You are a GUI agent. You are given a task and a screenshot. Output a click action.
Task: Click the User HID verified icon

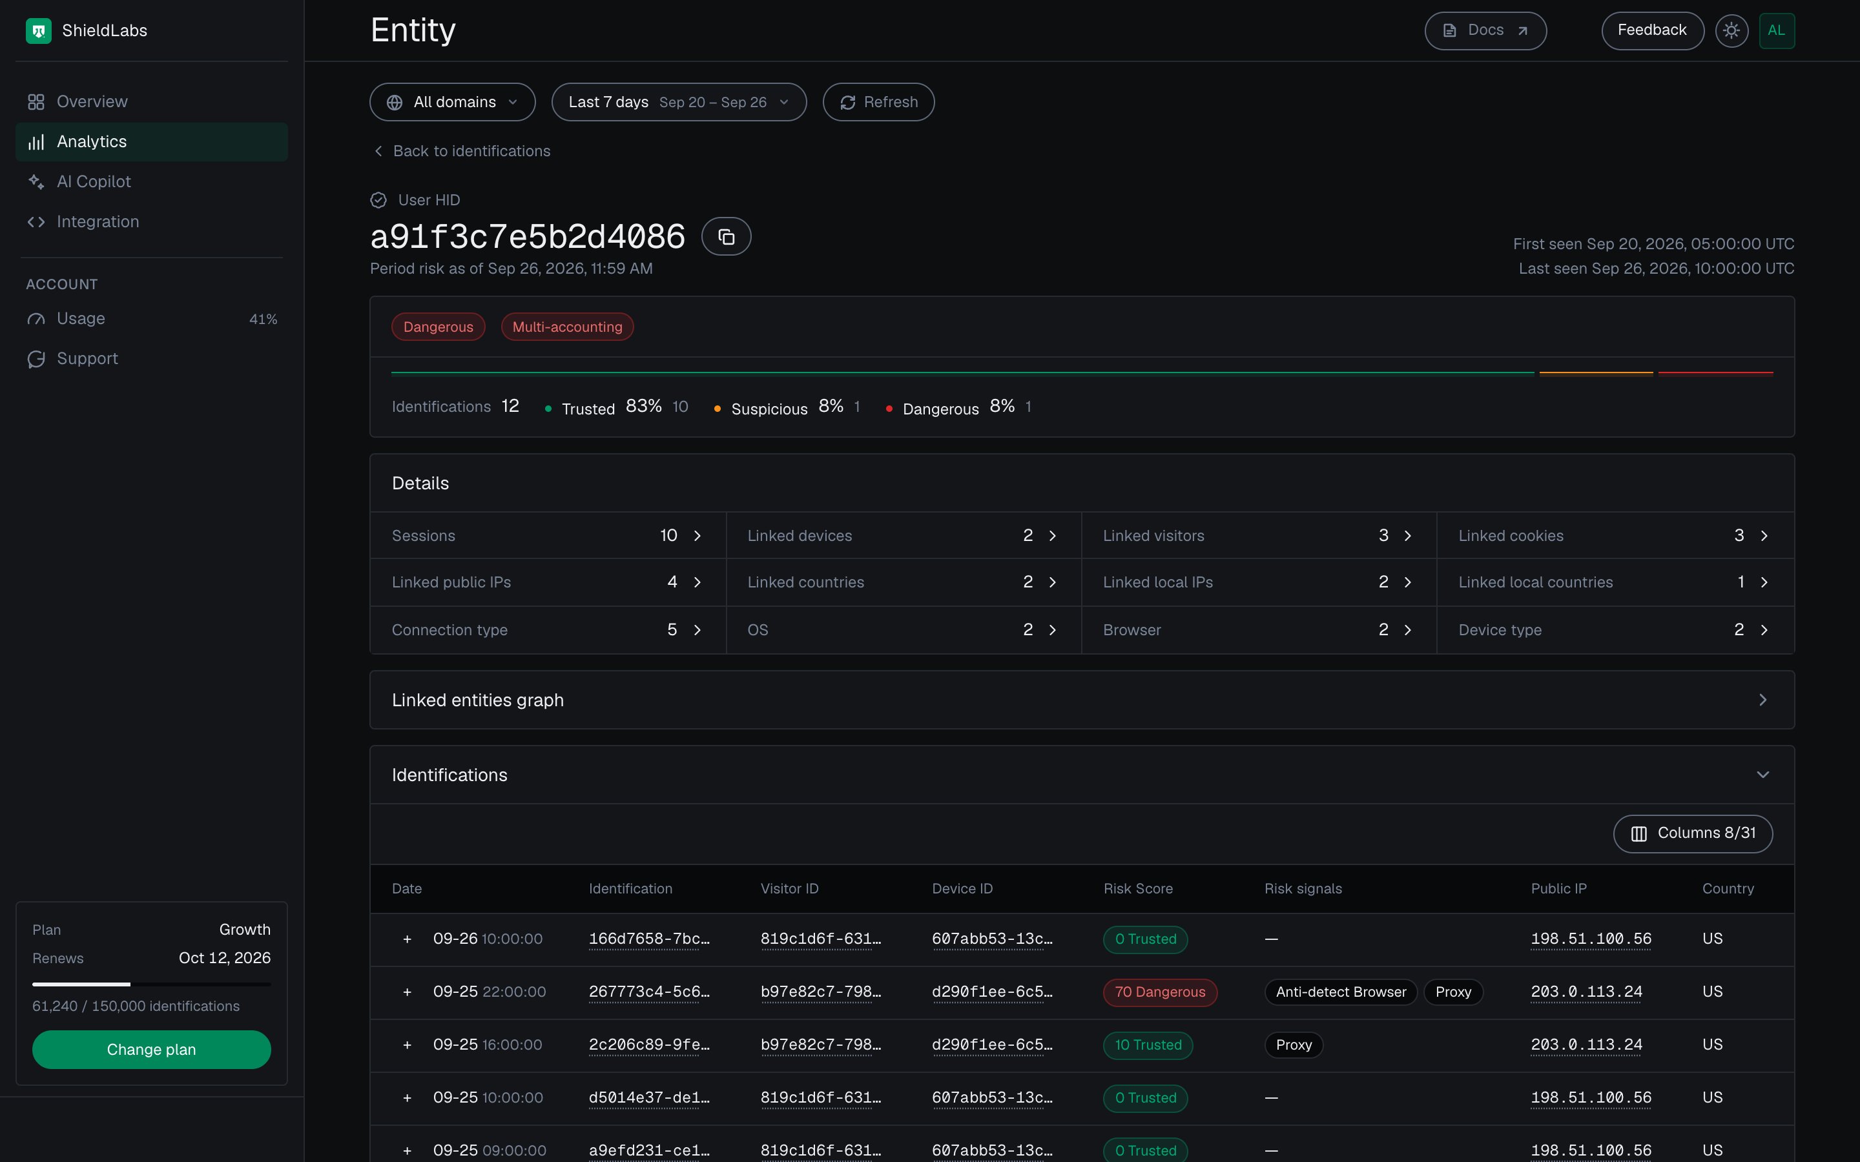(x=378, y=200)
